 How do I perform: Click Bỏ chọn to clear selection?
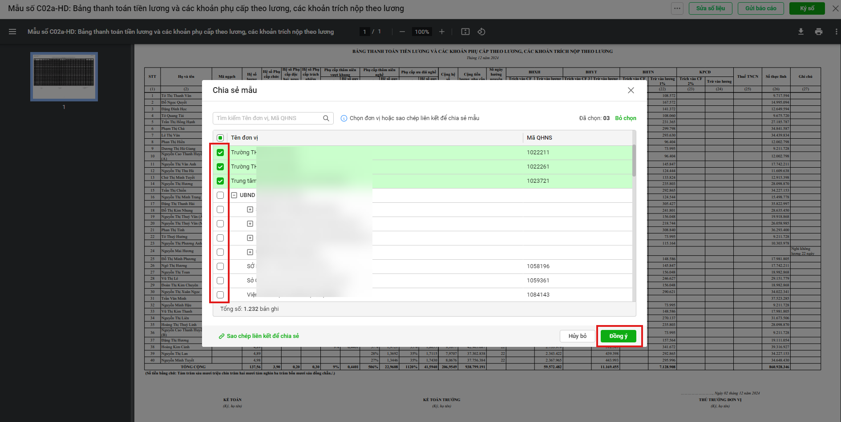click(x=626, y=118)
